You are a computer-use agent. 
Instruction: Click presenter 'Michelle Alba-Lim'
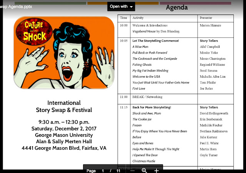[x=213, y=77]
